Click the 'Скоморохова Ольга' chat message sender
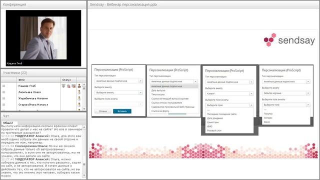This screenshot has width=320, height=180. (x=31, y=146)
